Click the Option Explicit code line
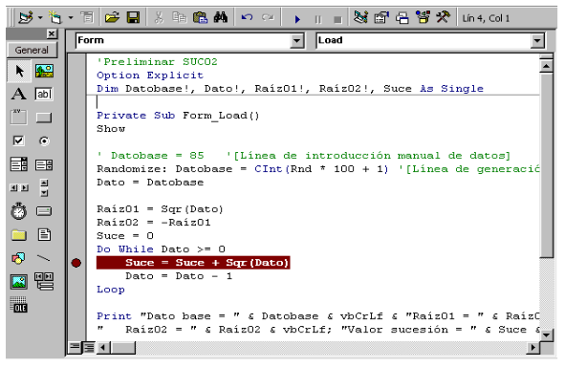 pyautogui.click(x=150, y=76)
